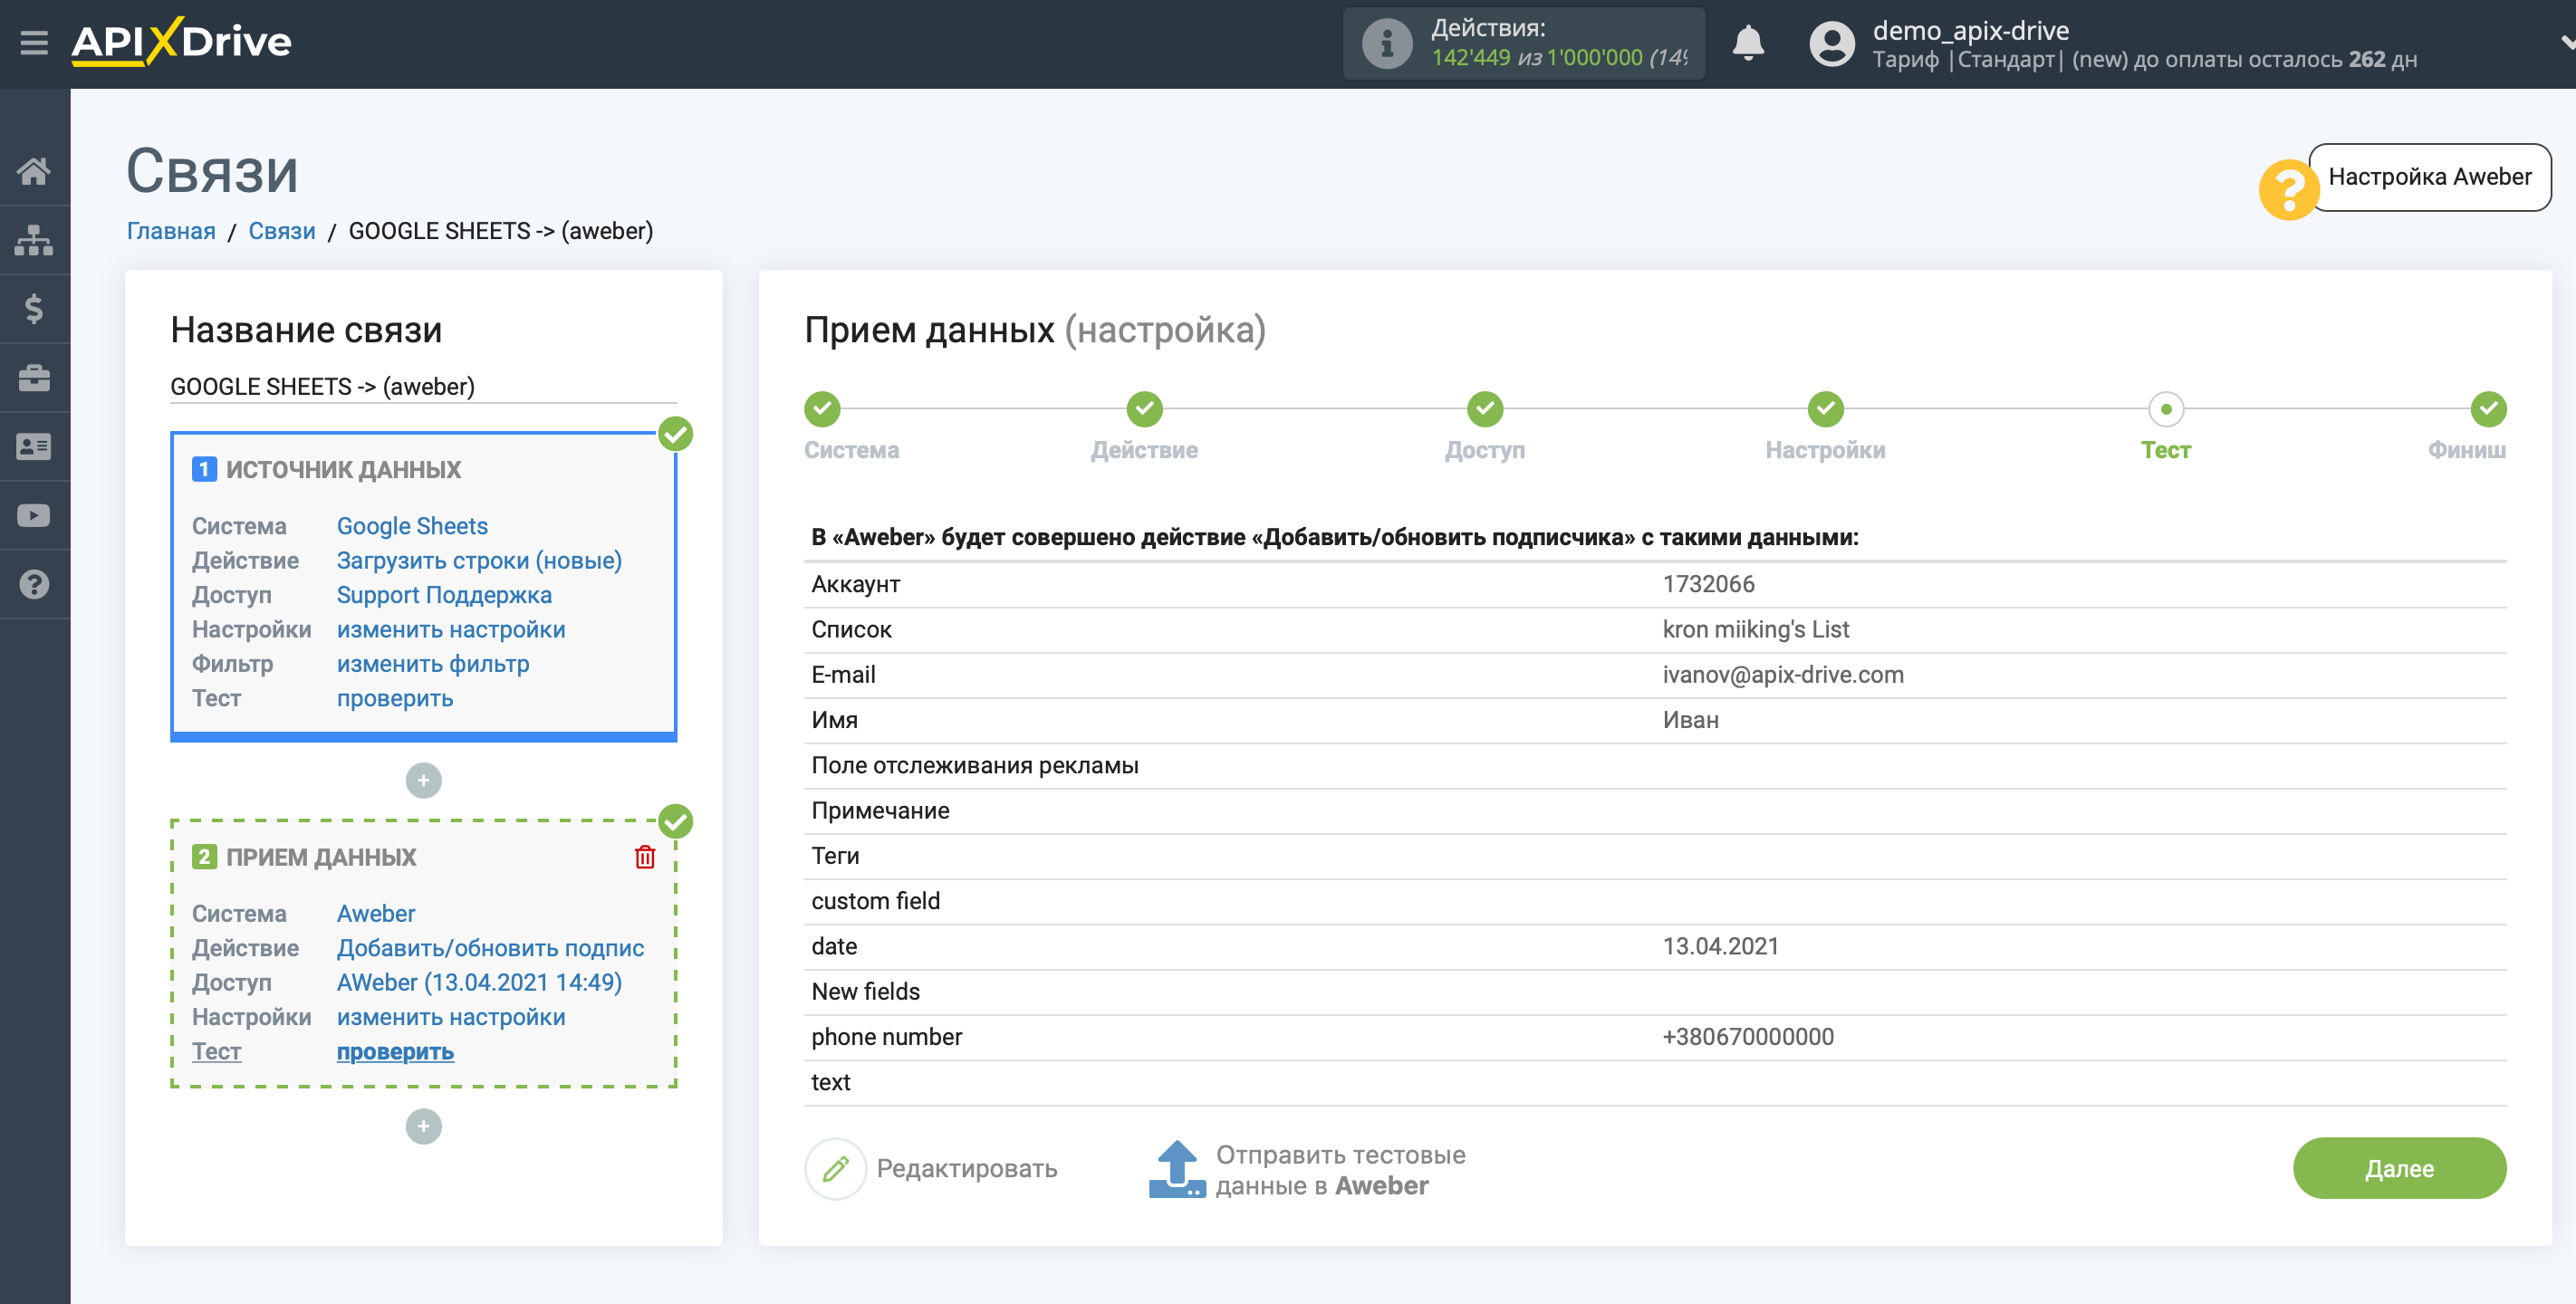This screenshot has width=2576, height=1304.
Task: Open AWeber (13.04.2021 14:49) access link
Action: [479, 982]
